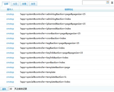The width and height of the screenshot is (114, 92).
Task: Switch to the 本月 tab
Action: [x=33, y=4]
